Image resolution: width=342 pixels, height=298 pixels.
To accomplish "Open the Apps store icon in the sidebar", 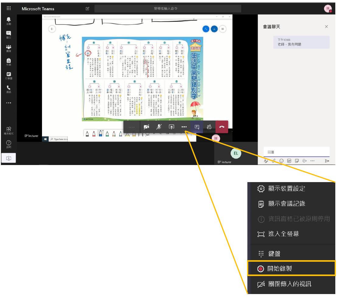I will (9, 131).
